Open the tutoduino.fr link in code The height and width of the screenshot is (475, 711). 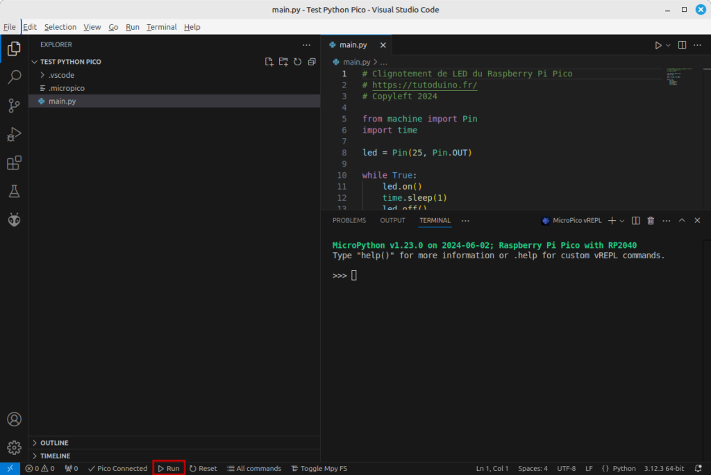[424, 85]
